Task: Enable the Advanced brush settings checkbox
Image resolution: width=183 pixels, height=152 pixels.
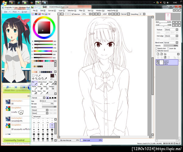Action: point(32,116)
